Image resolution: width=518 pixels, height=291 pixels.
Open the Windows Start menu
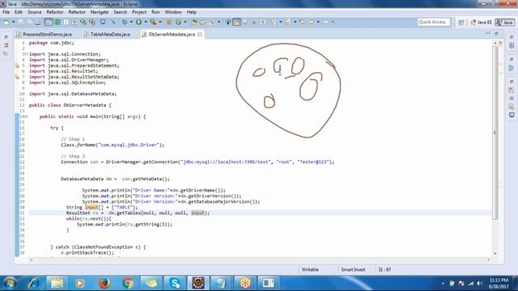tap(10, 283)
